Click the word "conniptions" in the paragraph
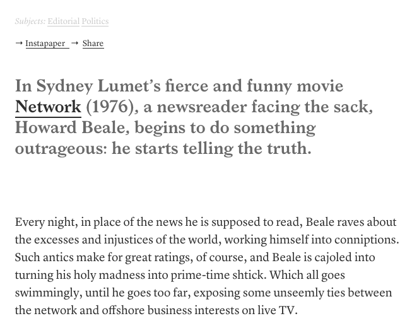412x328 pixels. 367,240
